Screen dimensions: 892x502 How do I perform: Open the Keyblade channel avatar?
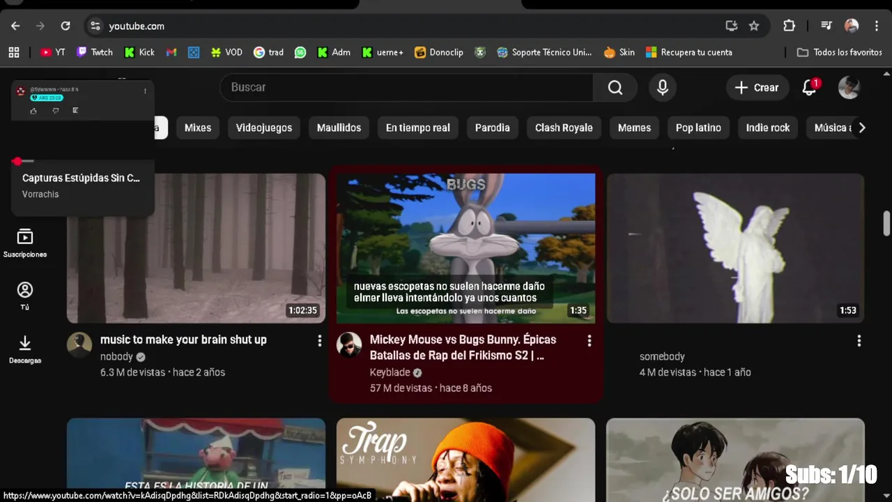349,344
